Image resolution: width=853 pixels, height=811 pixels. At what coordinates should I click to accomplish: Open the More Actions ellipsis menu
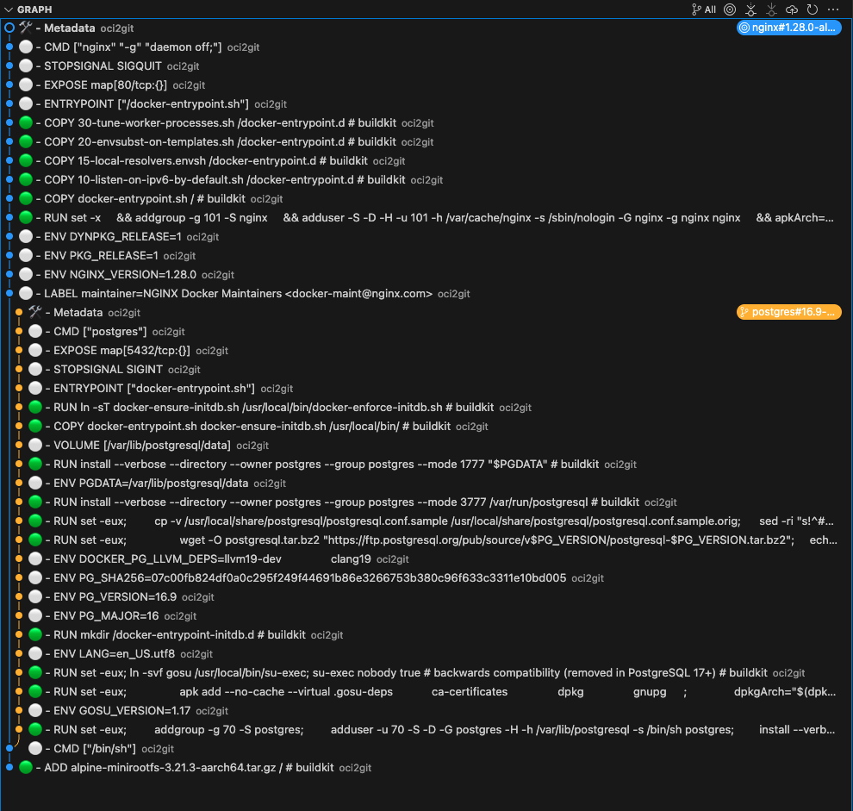pyautogui.click(x=833, y=9)
